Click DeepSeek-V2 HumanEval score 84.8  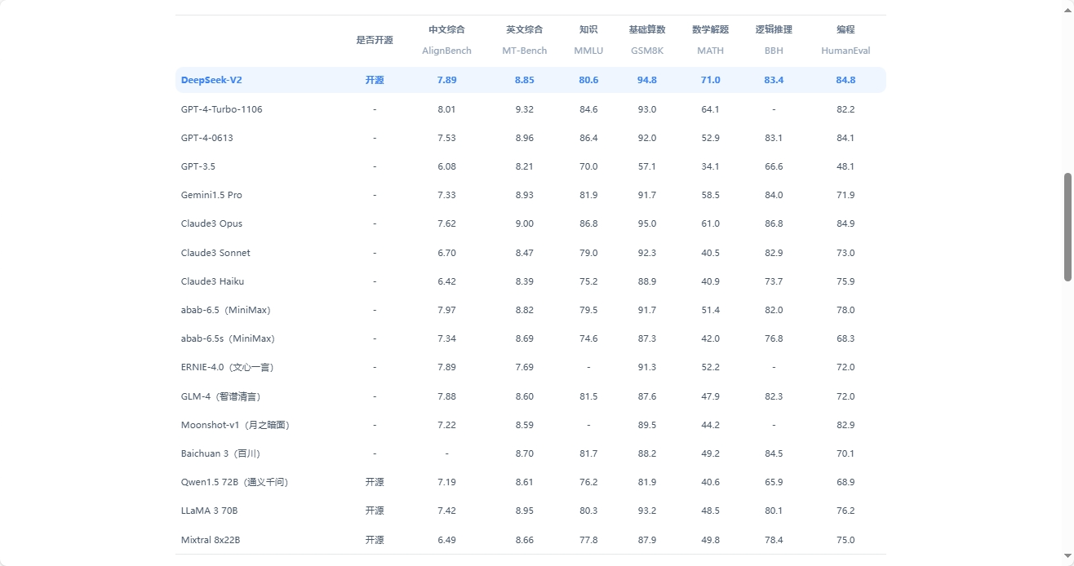pyautogui.click(x=845, y=80)
